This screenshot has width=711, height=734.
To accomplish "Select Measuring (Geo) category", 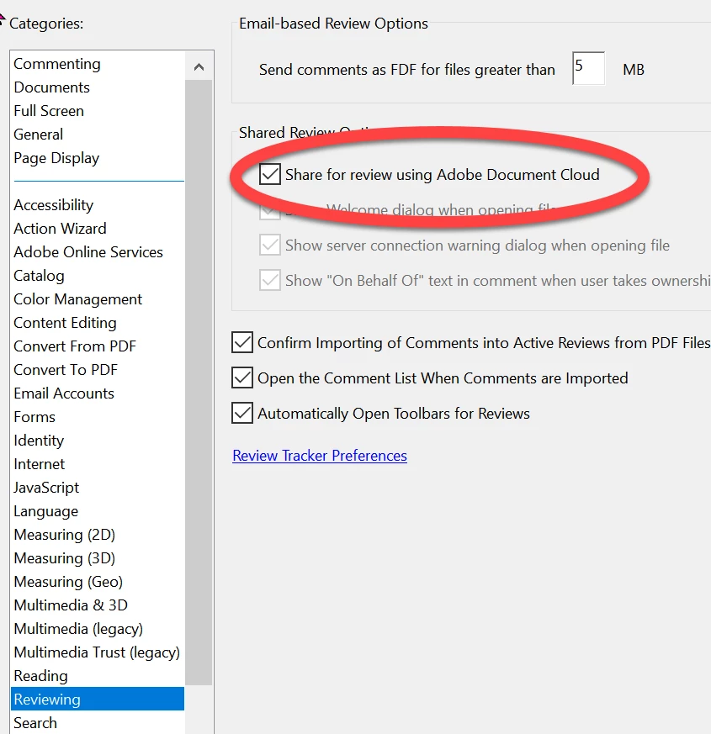I will pos(68,581).
